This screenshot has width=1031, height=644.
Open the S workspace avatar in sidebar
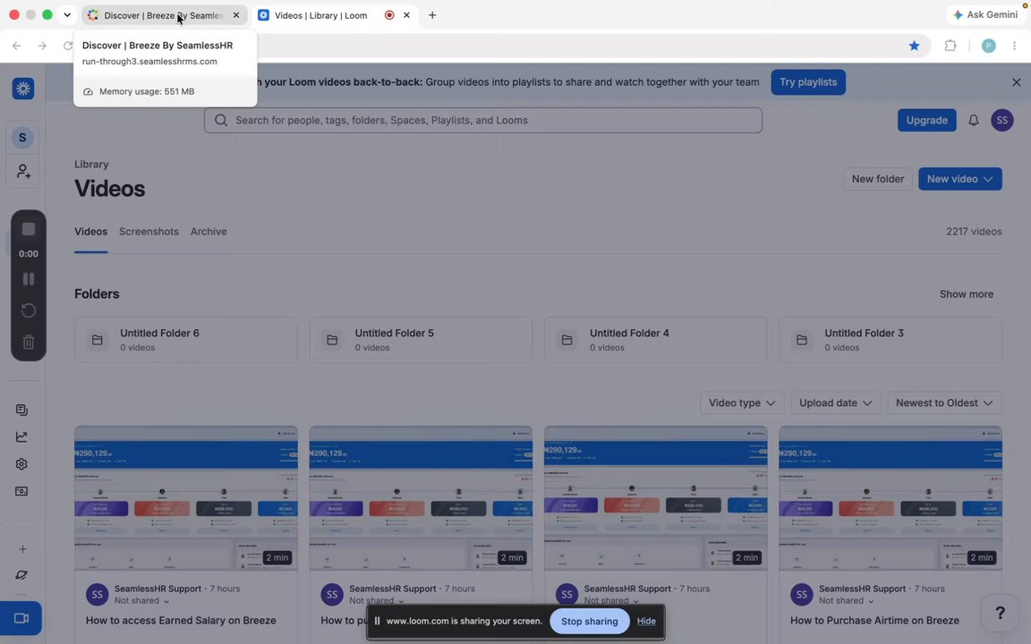tap(22, 138)
